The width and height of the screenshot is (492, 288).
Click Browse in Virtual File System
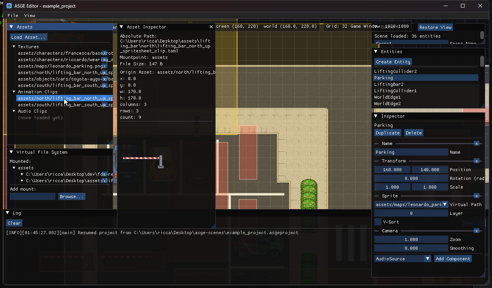pyautogui.click(x=72, y=197)
